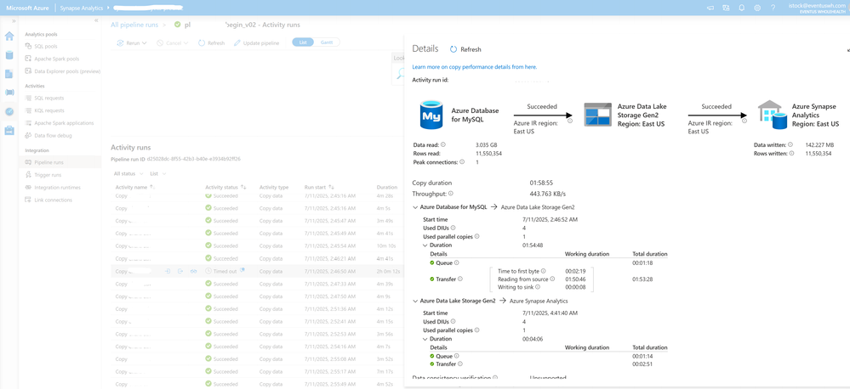Viewport: 850px width, 389px height.
Task: Click the help question mark icon
Action: [x=773, y=8]
